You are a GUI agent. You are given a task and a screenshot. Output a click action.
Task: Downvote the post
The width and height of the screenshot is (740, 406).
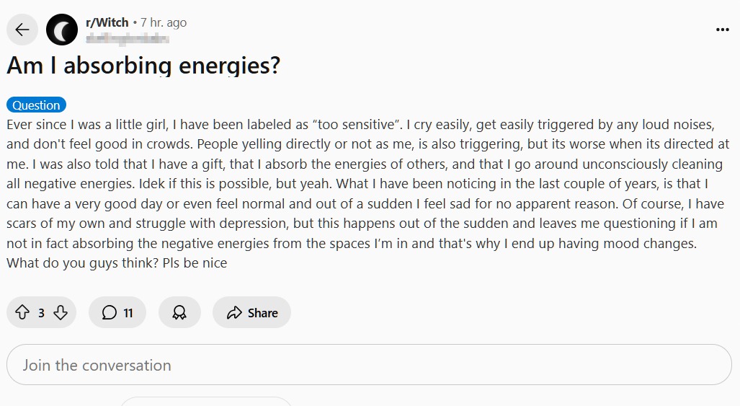(x=61, y=312)
